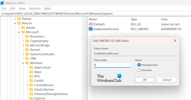191x100 pixels.
Task: Collapse the Microsoft key chevron
Action: click(19, 32)
